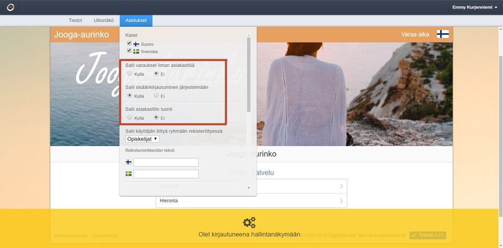Screen dimensions: 503x248
Task: Select Kyllä for Salli varaukset ilman asiakastiliä
Action: [x=129, y=73]
